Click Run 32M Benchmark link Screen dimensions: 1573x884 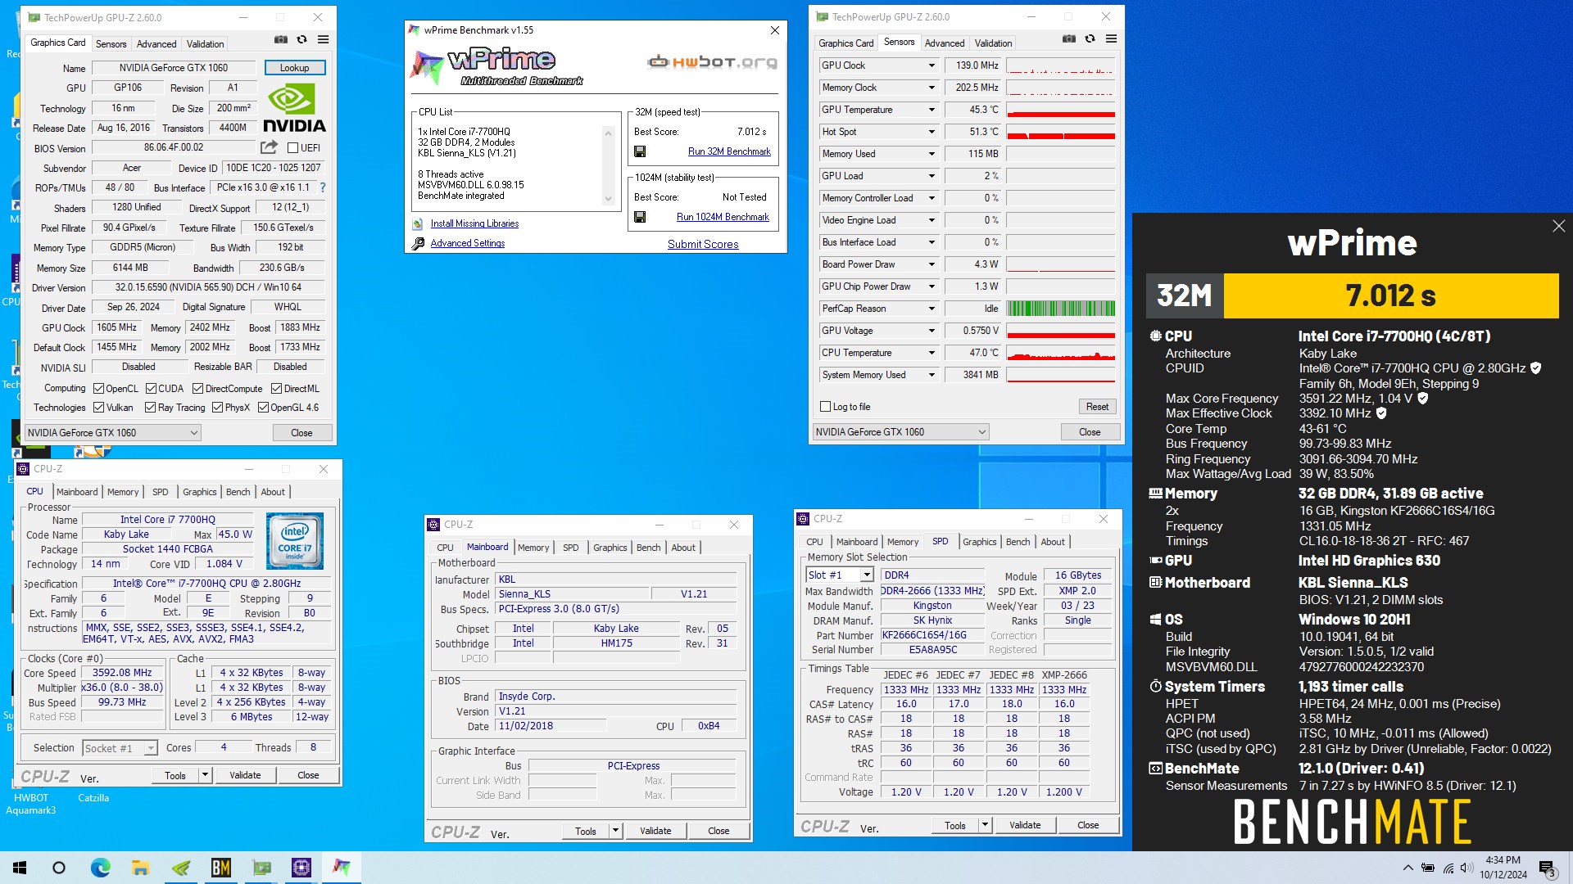pyautogui.click(x=729, y=151)
